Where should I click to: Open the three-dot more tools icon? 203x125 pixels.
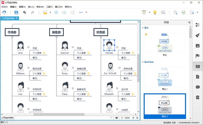click(x=81, y=12)
